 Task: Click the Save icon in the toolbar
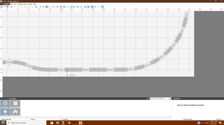pos(1,7)
